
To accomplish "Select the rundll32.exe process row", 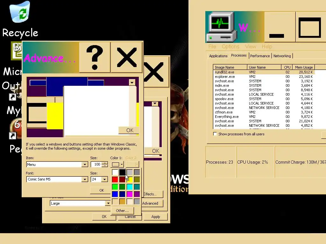I will (264, 72).
